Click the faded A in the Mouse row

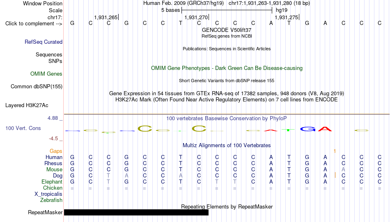point(343,170)
